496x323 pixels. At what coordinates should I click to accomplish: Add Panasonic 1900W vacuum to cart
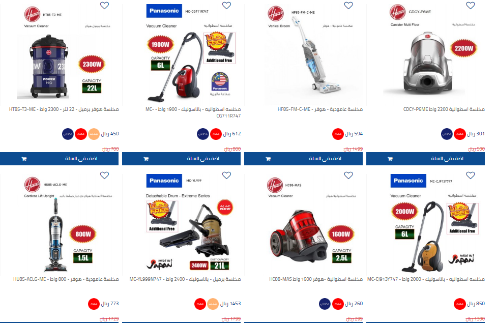181,159
